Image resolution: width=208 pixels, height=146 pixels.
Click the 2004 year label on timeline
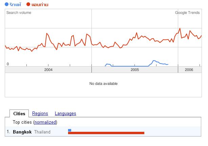coord(48,70)
